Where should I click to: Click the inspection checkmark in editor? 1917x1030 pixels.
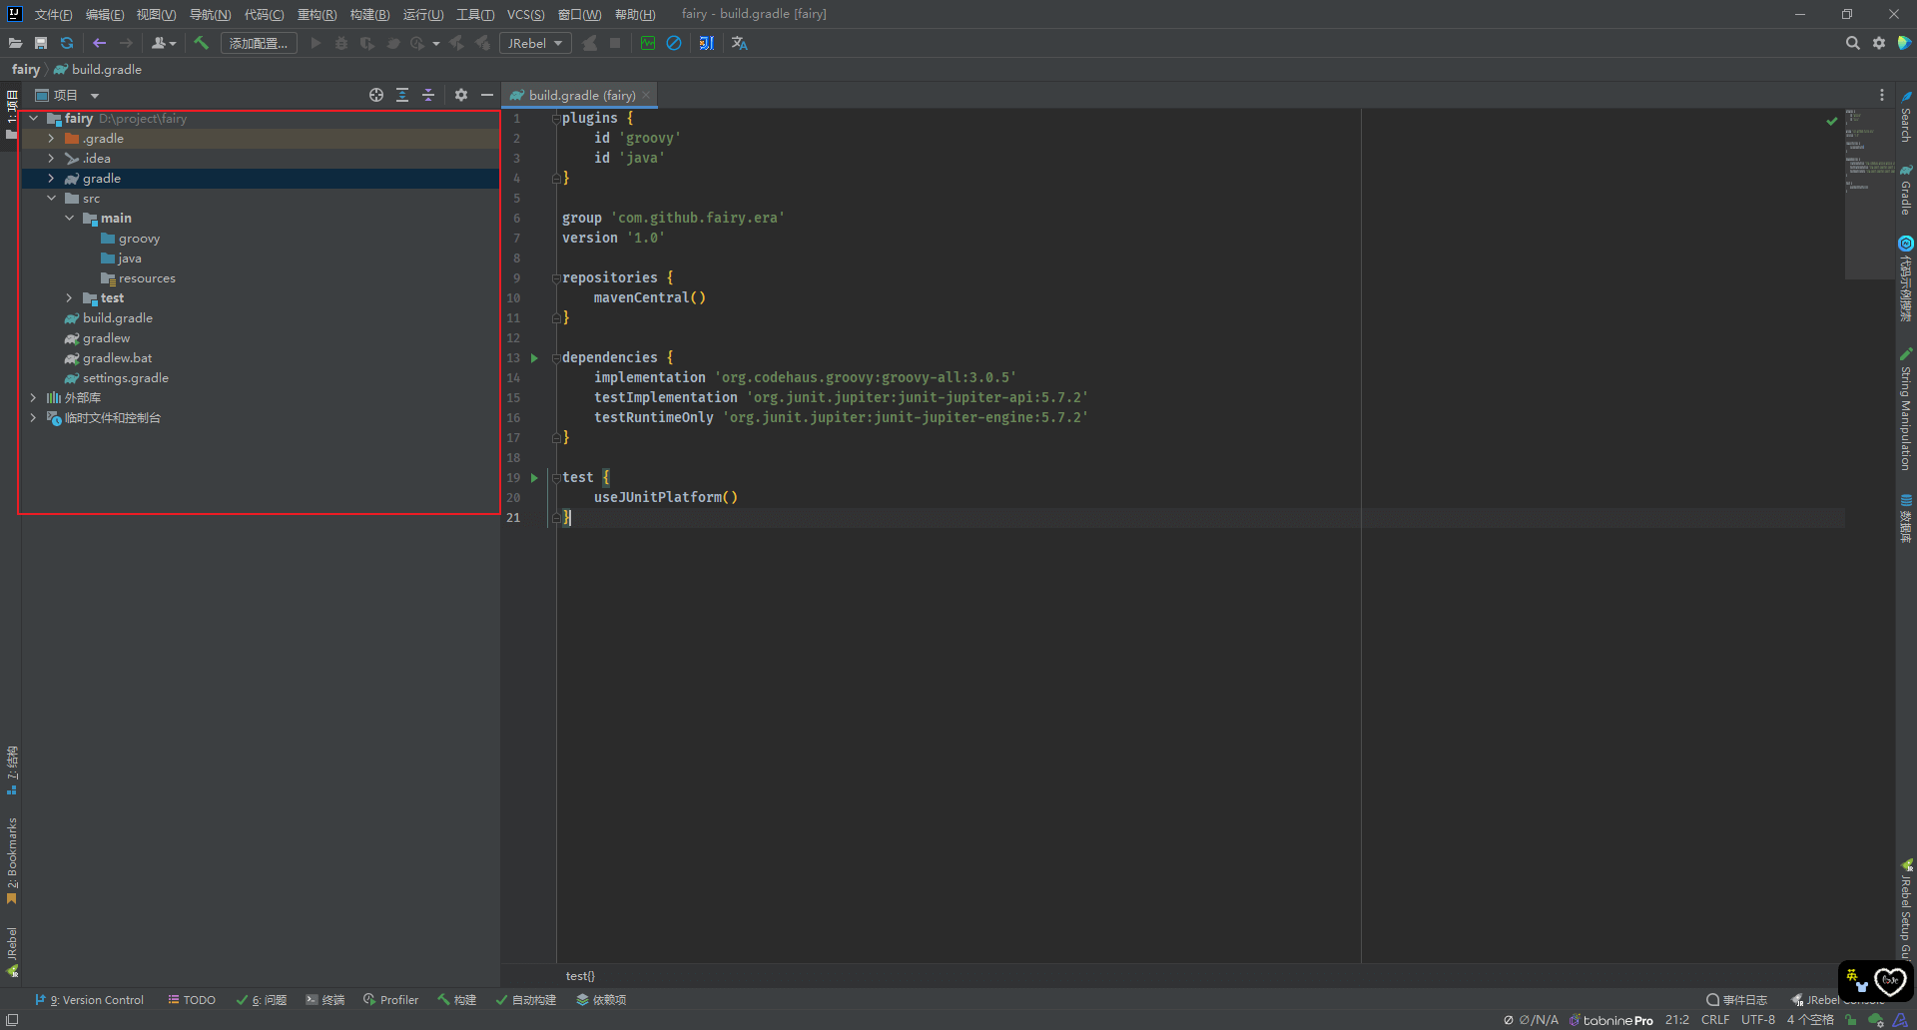tap(1832, 121)
